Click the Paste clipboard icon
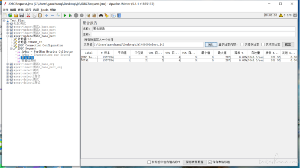300x168 pixels. click(x=40, y=16)
